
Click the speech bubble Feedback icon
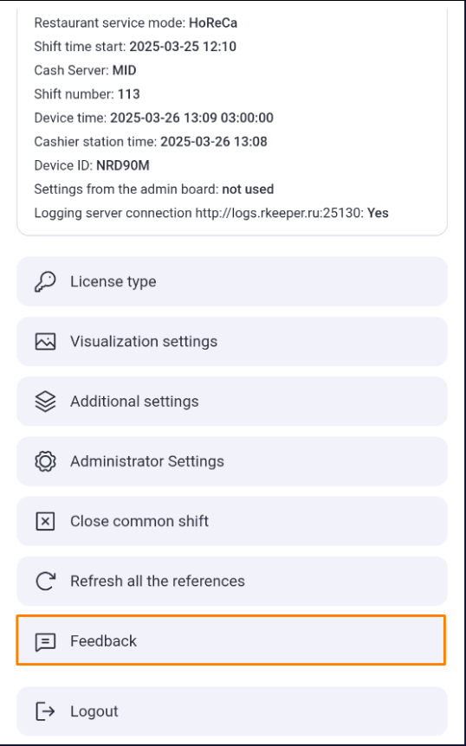click(x=45, y=642)
